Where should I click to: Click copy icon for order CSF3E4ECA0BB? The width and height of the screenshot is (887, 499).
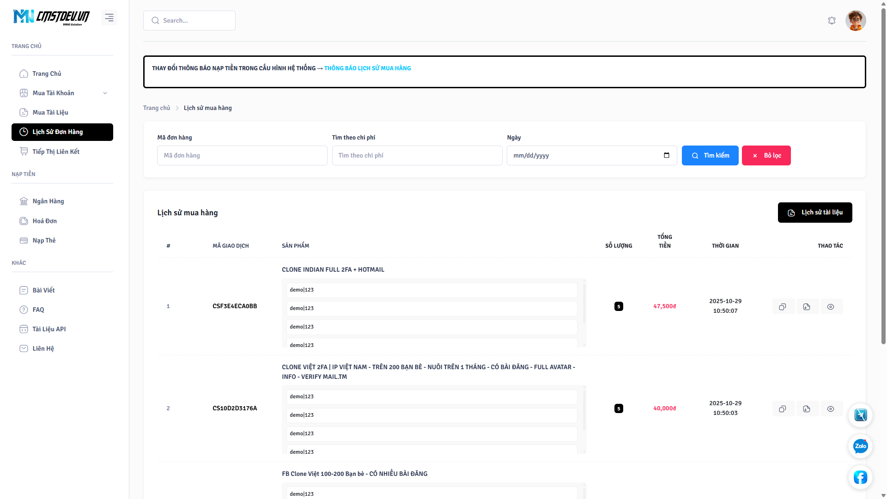coord(783,307)
